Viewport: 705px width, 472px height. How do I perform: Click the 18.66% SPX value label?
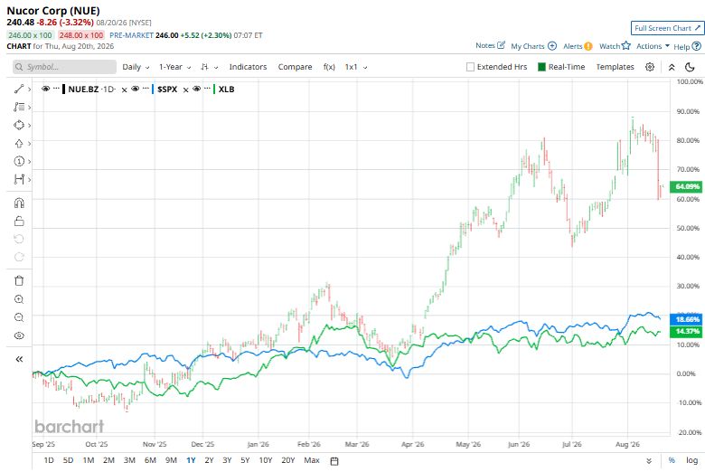[x=687, y=319]
